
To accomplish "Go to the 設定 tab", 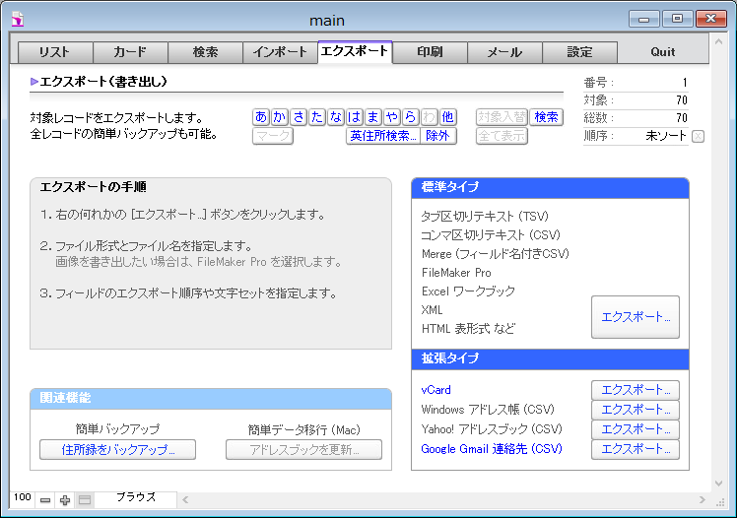I will pyautogui.click(x=579, y=52).
